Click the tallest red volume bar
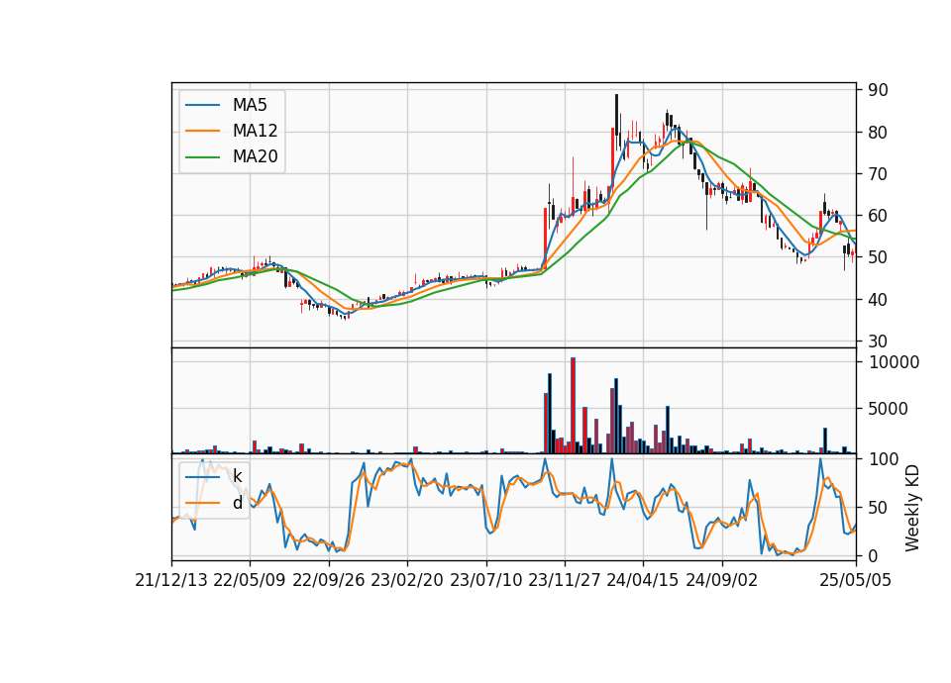951x683 pixels. tap(573, 406)
